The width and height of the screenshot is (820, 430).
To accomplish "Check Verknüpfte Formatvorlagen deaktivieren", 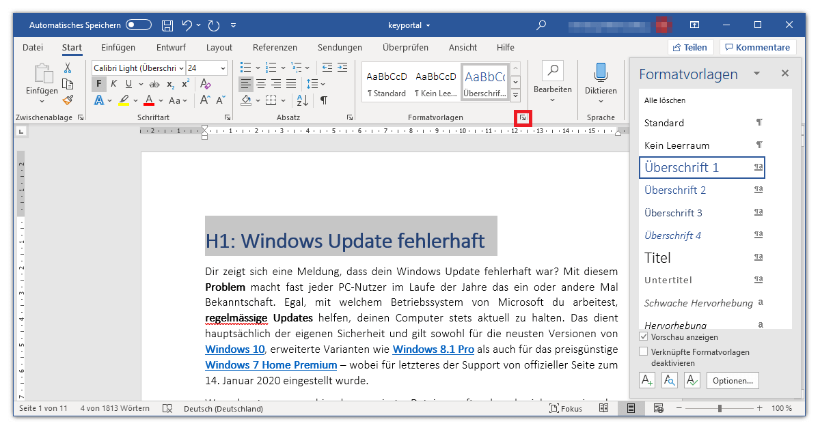I will pyautogui.click(x=644, y=352).
